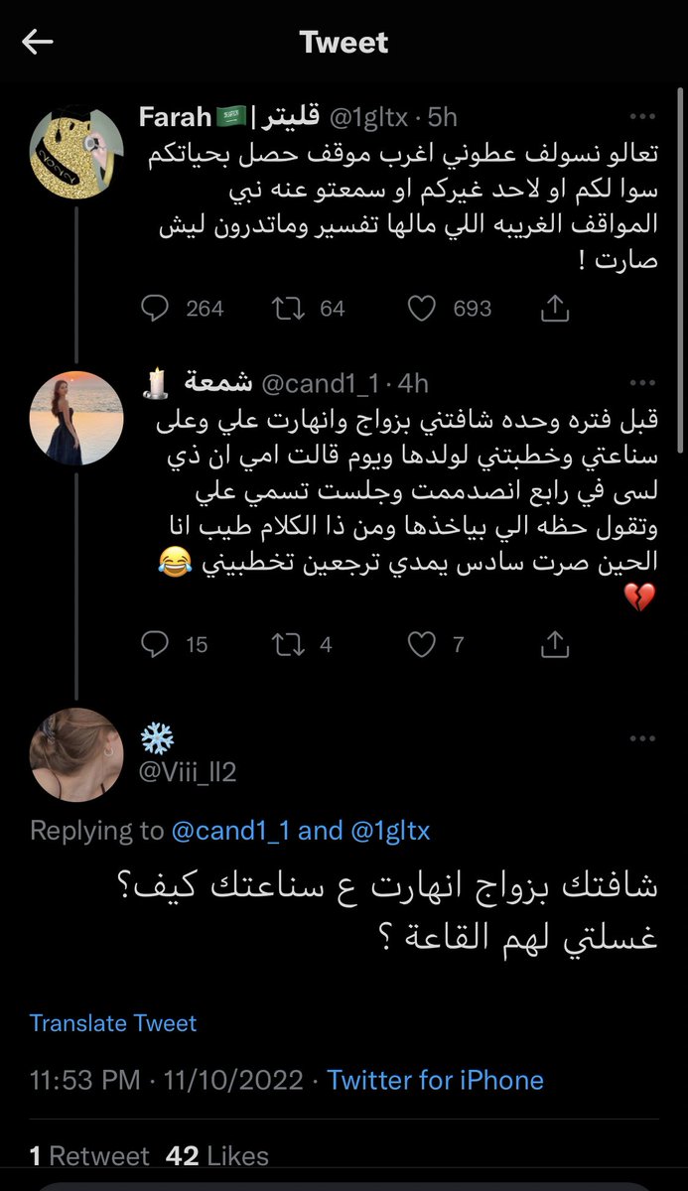Go back using the top-left arrow

coord(38,42)
